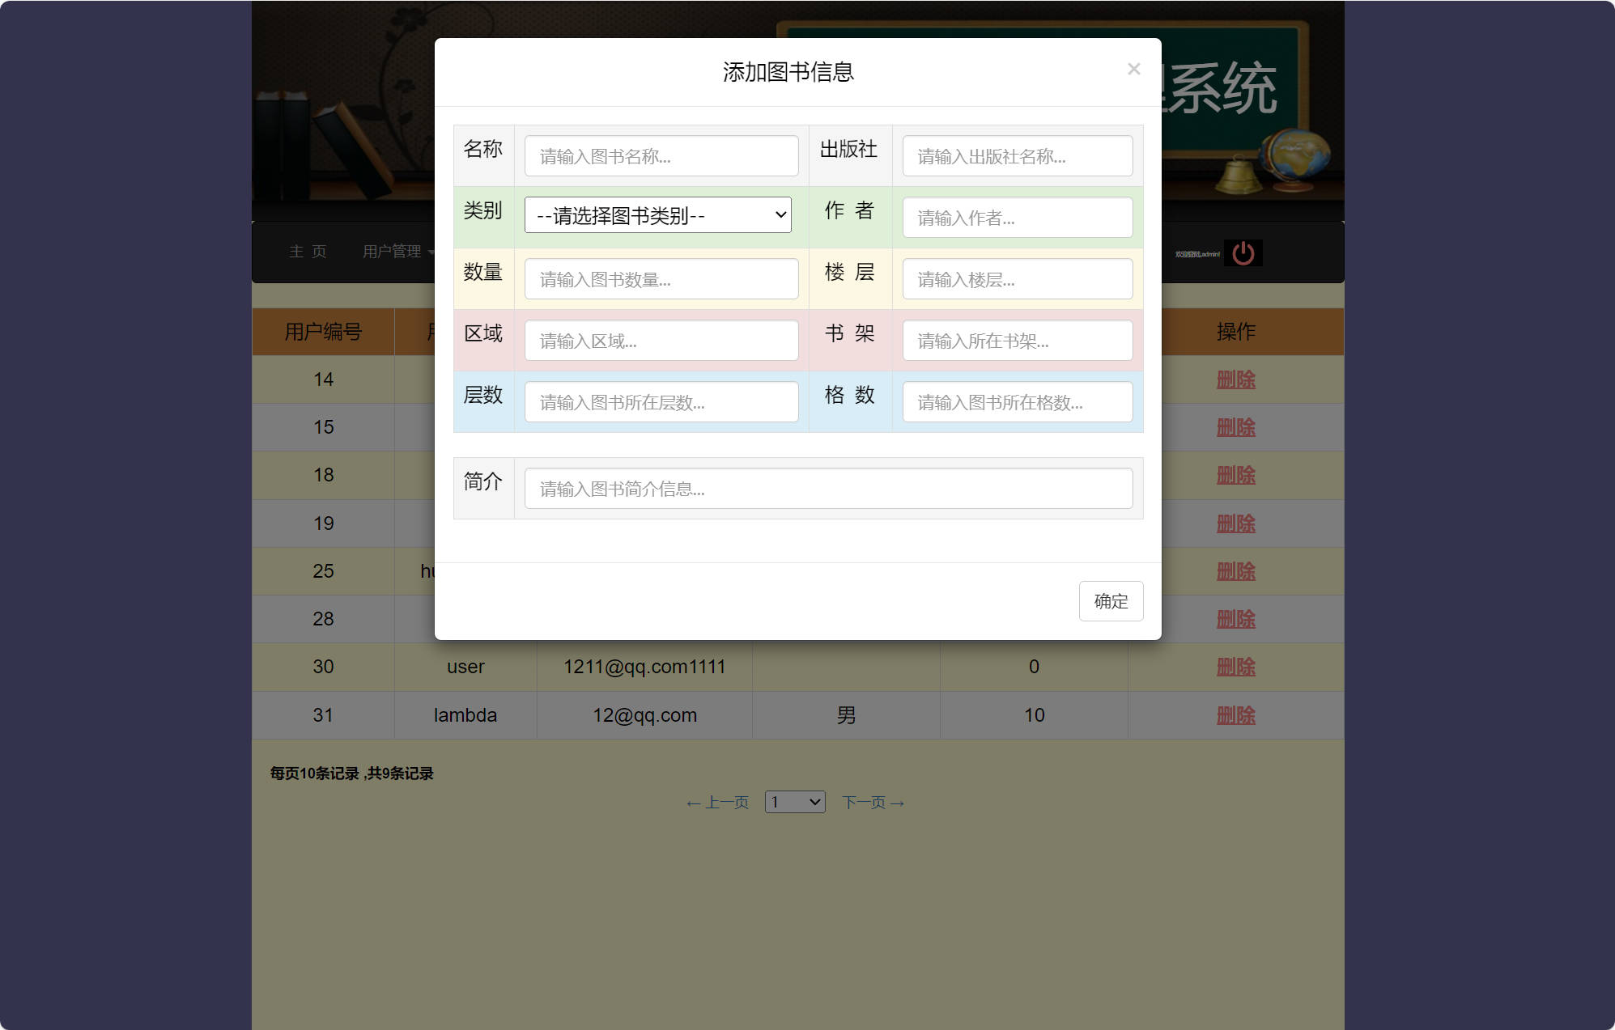Click the book name input field
Image resolution: width=1615 pixels, height=1030 pixels.
pos(661,156)
